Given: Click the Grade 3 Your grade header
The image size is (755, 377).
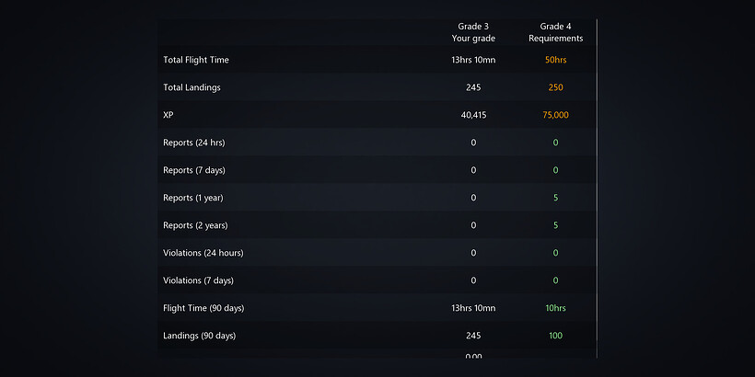Looking at the screenshot, I should [x=473, y=32].
